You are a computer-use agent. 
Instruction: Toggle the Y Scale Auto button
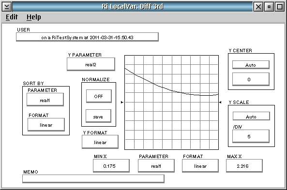point(251,117)
